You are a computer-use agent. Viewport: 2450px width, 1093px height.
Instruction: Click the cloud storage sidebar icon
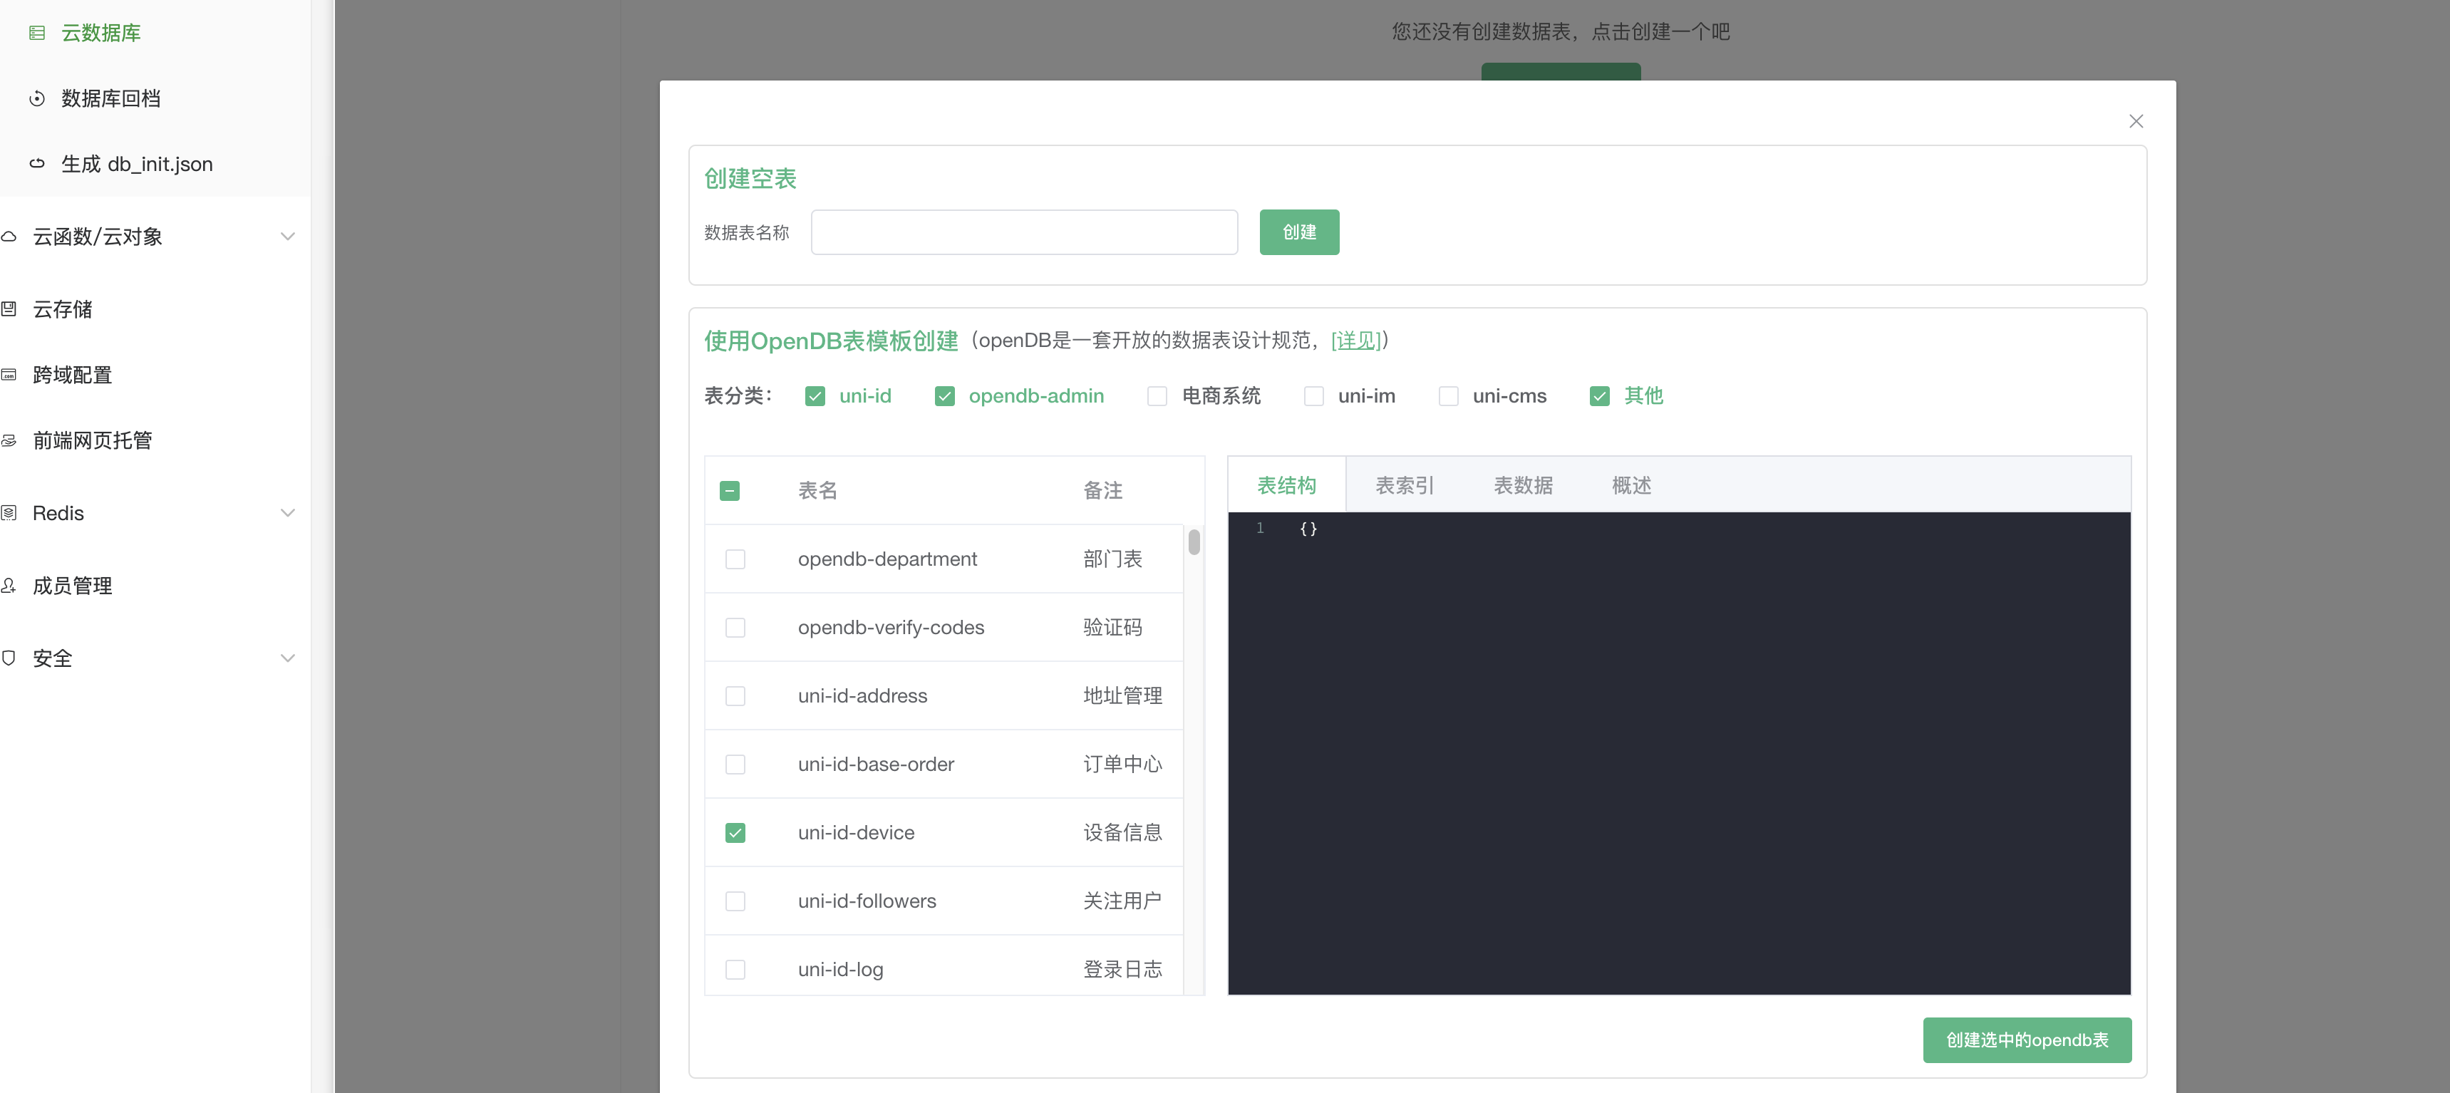pyautogui.click(x=9, y=309)
